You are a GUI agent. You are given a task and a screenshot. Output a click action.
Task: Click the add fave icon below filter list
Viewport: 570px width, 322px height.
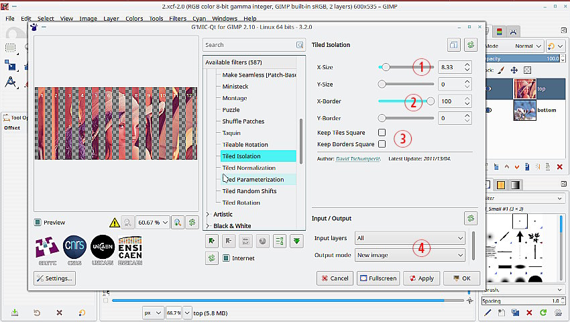[212, 241]
